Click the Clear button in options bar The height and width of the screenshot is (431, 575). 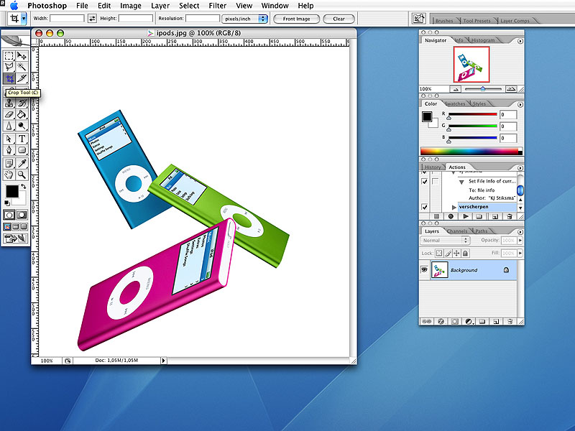tap(339, 19)
